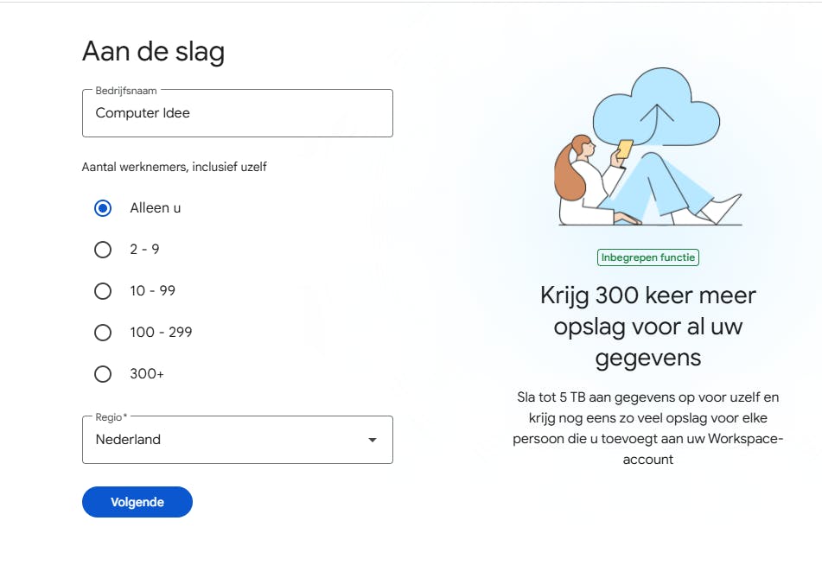Expand the Regio dropdown arrow
The width and height of the screenshot is (822, 578).
[373, 440]
